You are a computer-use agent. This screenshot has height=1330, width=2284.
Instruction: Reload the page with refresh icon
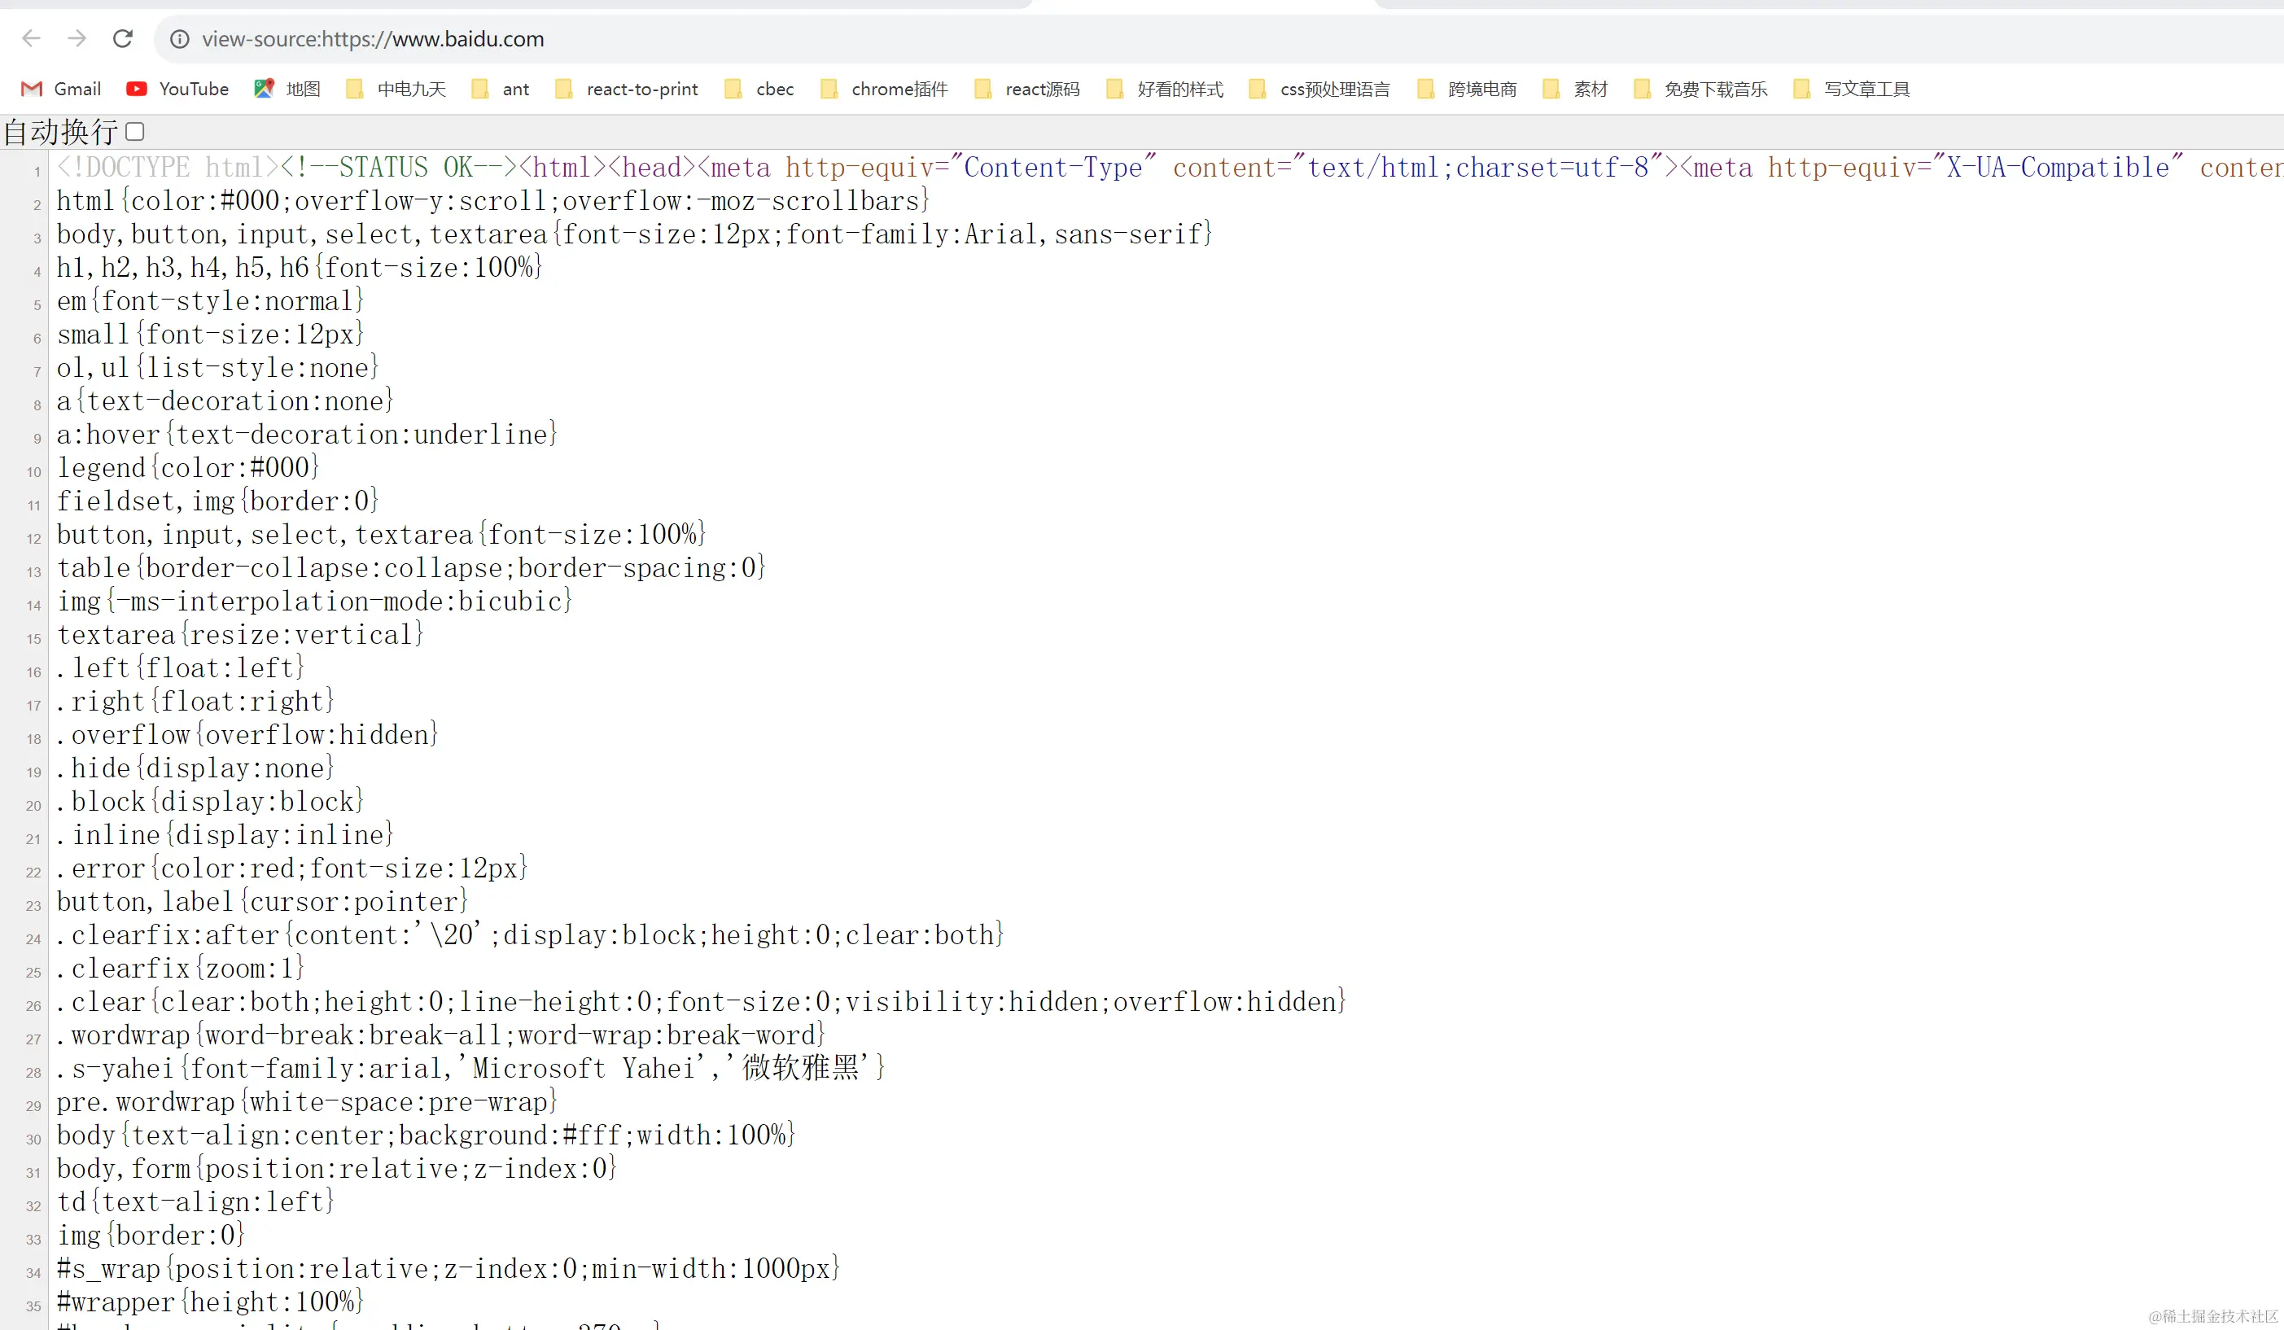[x=123, y=39]
